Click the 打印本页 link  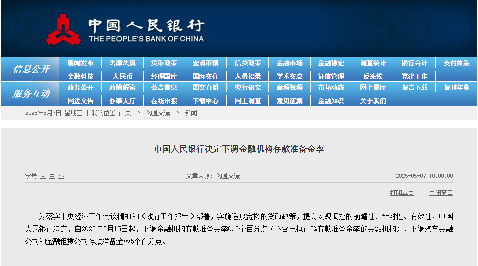402,193
